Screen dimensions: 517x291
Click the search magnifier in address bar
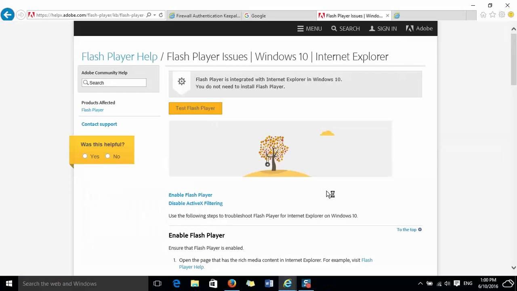[x=149, y=15]
